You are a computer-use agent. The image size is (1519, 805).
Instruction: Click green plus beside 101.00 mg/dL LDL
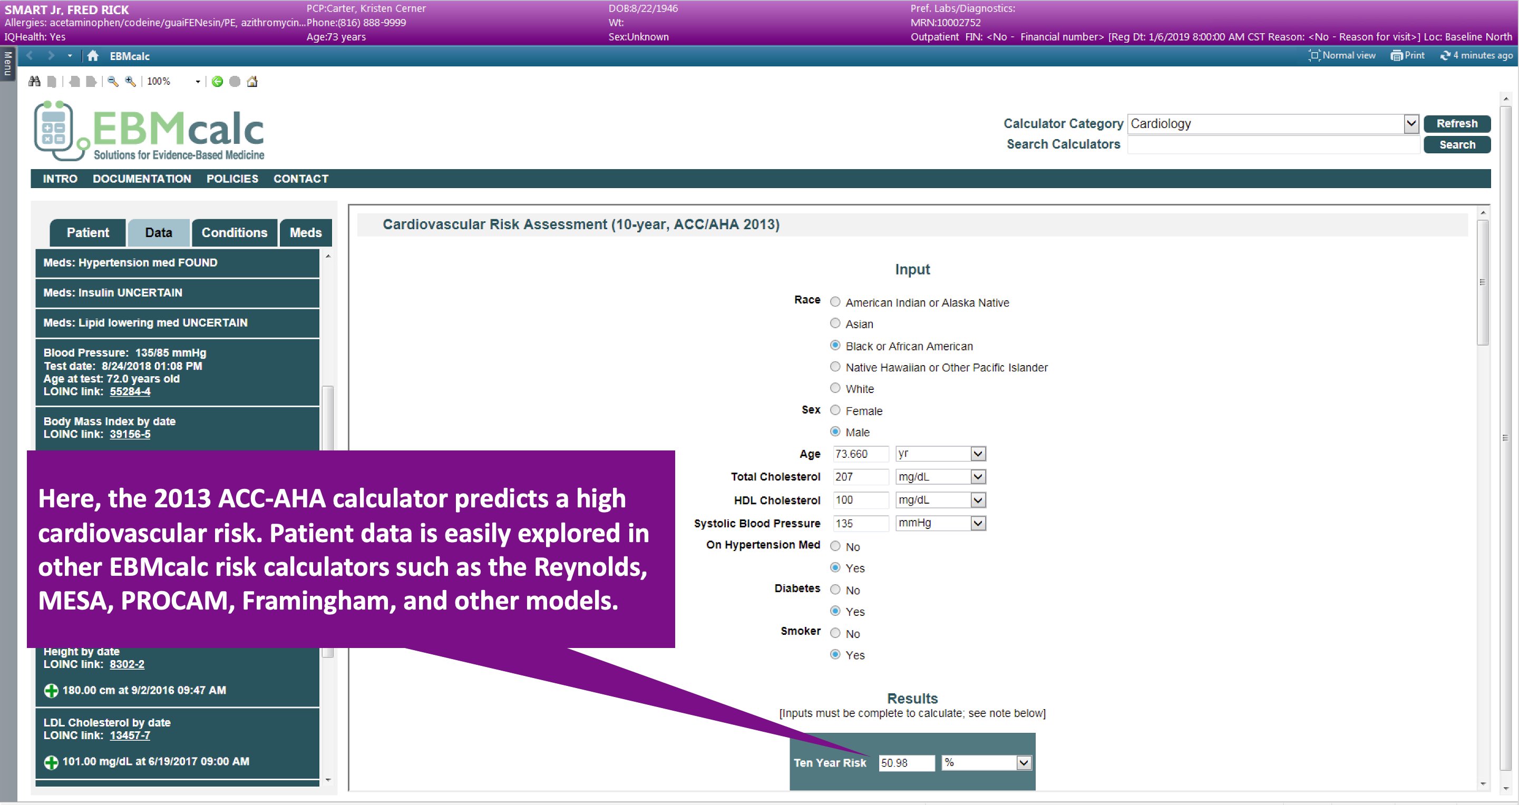(51, 762)
